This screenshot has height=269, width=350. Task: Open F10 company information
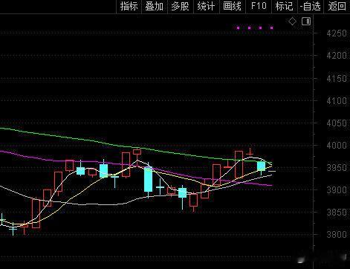click(259, 6)
